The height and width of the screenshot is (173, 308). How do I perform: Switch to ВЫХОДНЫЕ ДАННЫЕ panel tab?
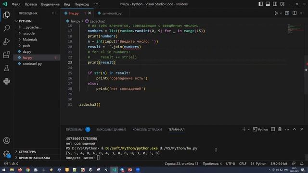point(111,129)
